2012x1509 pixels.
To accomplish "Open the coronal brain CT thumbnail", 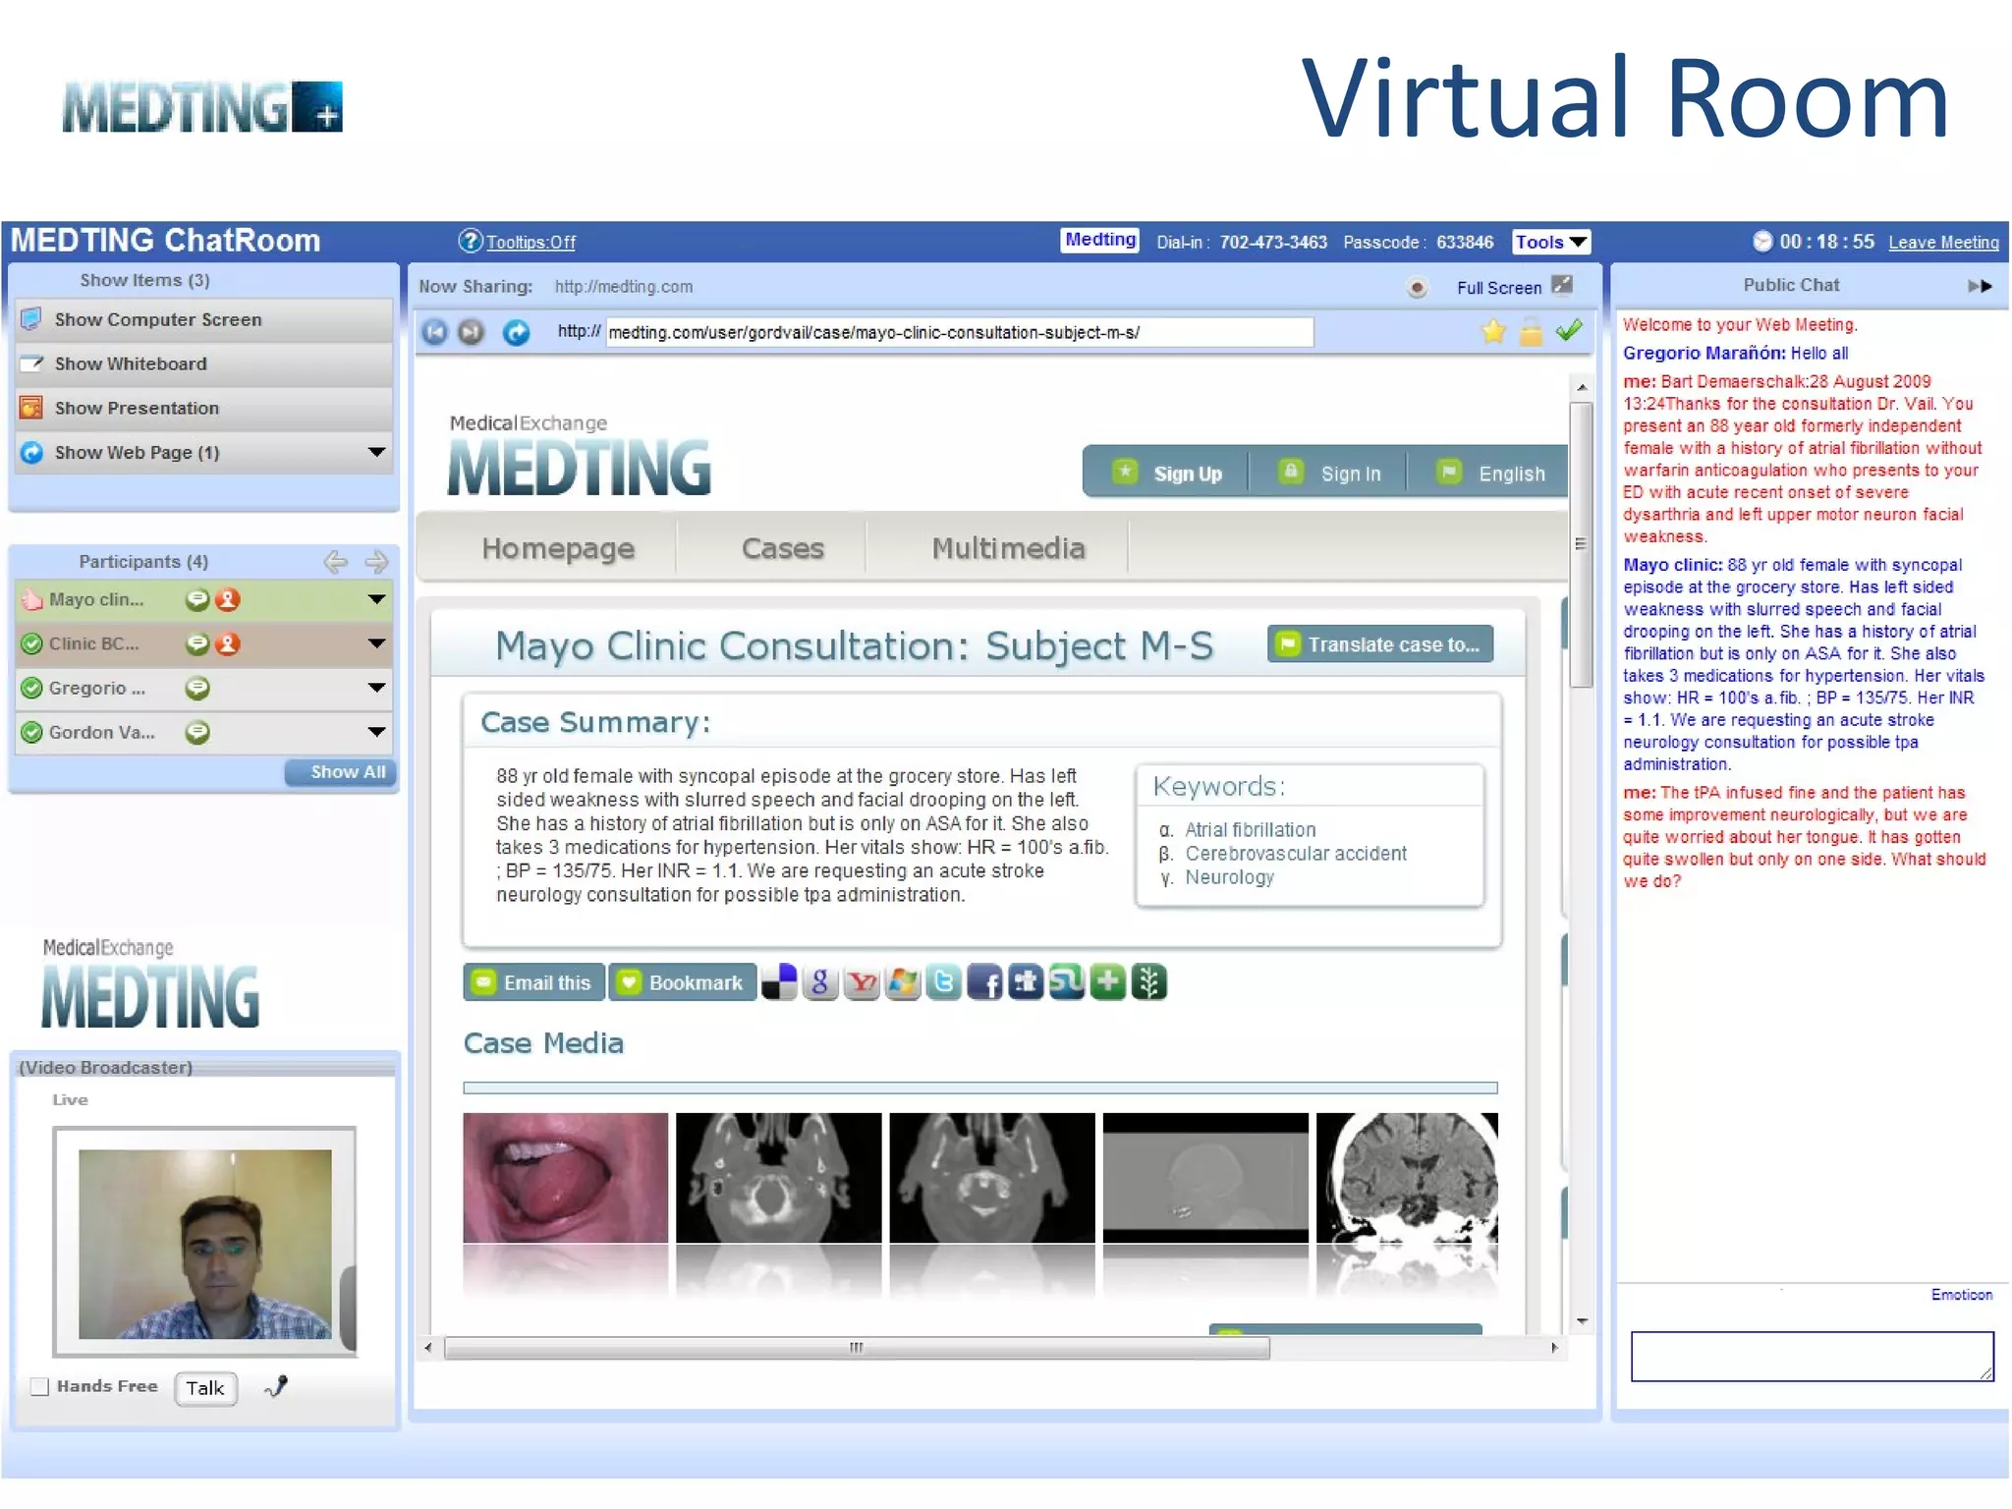I will pyautogui.click(x=1407, y=1177).
